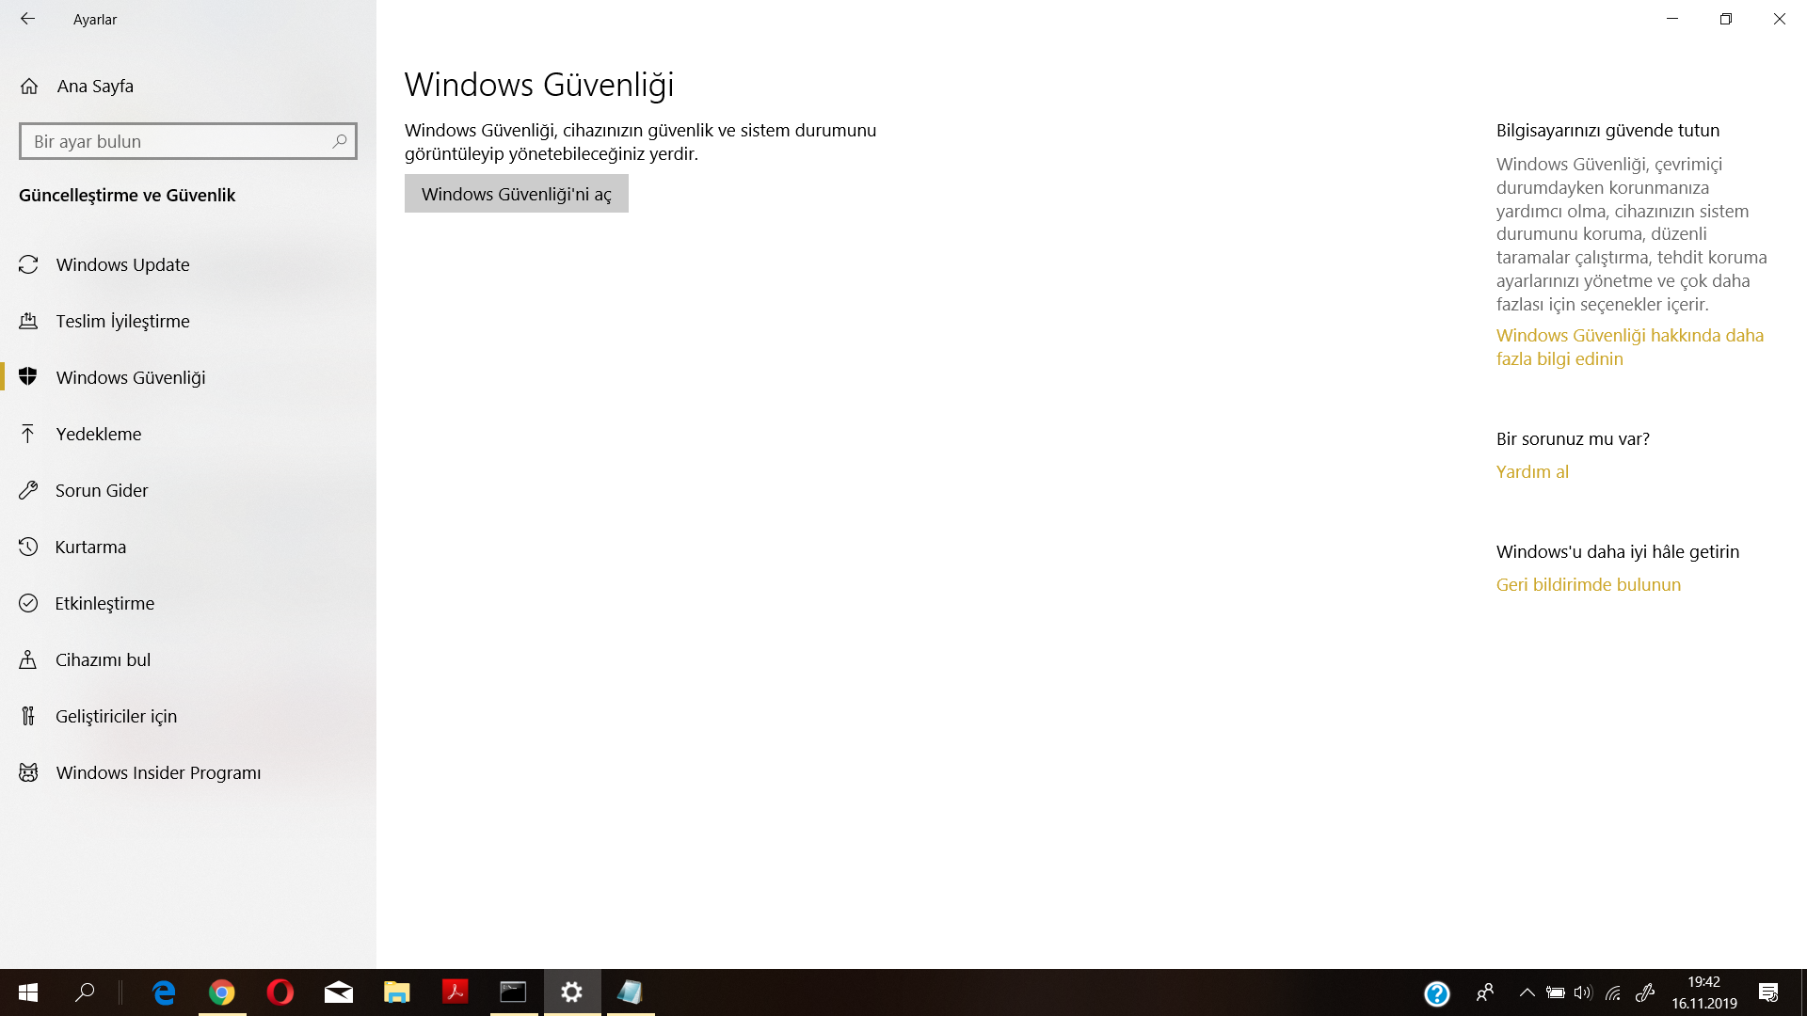Go back using the arrow icon

click(27, 19)
